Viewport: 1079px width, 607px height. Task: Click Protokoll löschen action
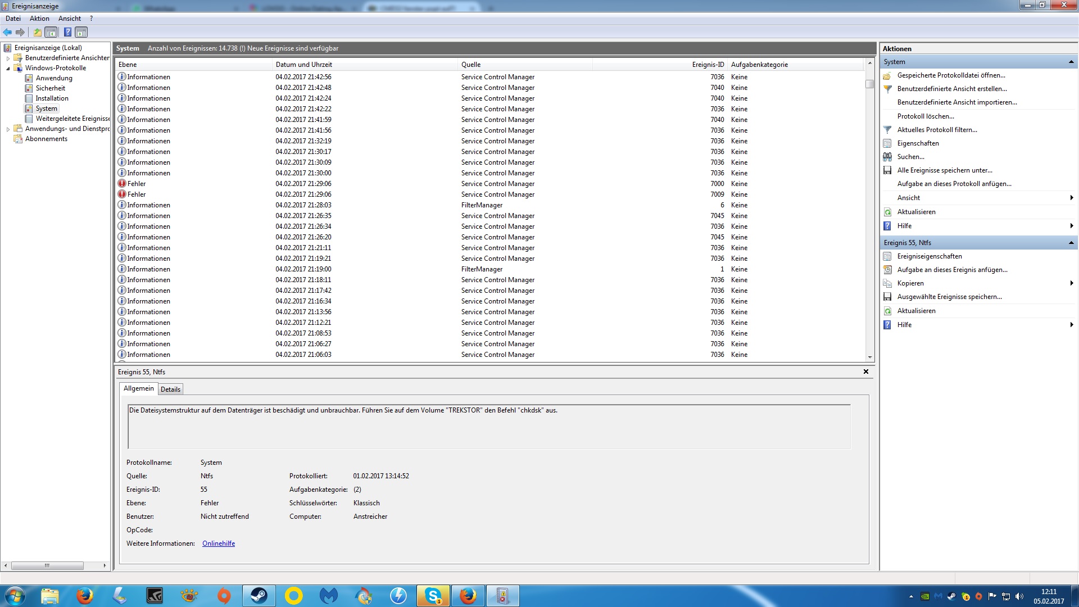click(x=925, y=116)
